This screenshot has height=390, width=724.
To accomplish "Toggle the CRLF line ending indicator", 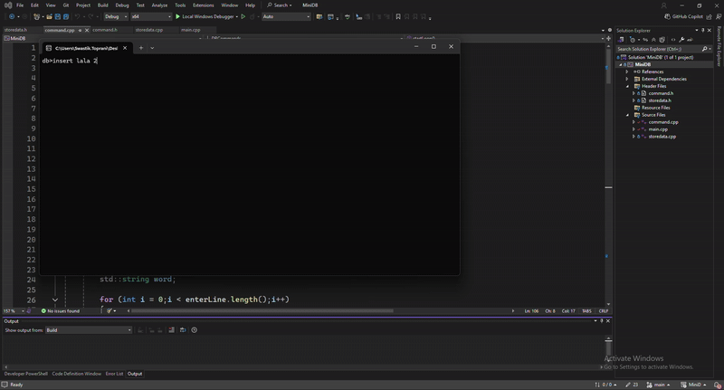I will [x=604, y=311].
